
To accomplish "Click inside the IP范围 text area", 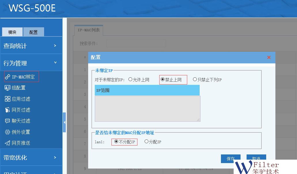I will pos(147,108).
